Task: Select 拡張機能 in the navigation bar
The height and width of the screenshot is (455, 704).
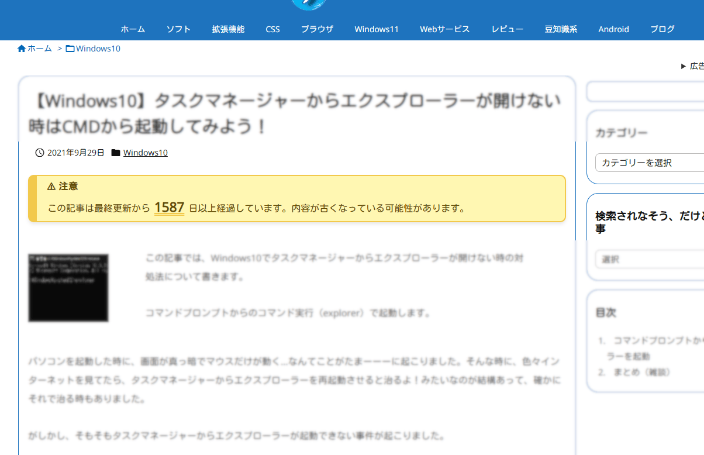Action: click(x=228, y=29)
